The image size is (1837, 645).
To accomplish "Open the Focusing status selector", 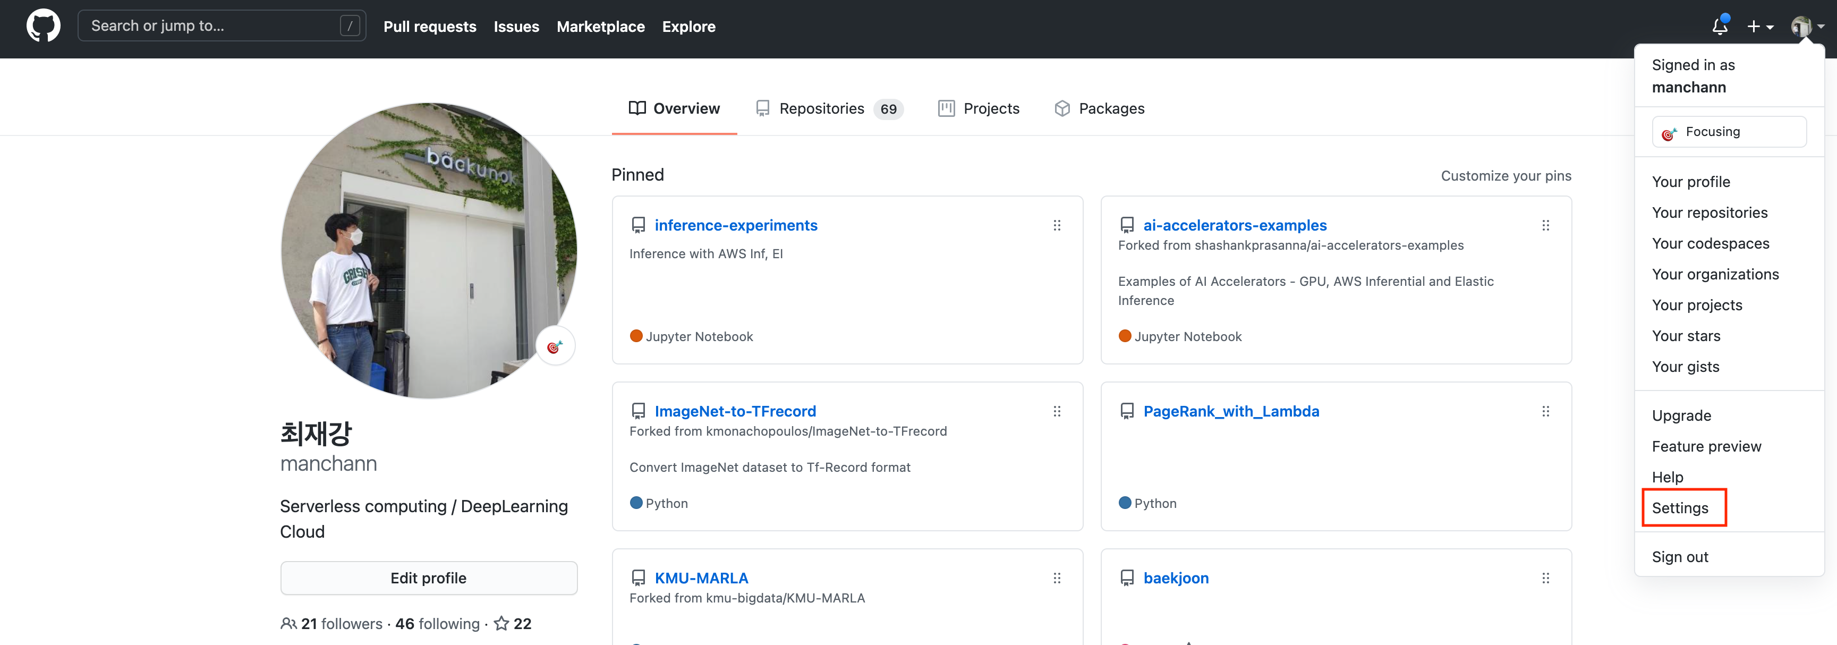I will pyautogui.click(x=1729, y=132).
